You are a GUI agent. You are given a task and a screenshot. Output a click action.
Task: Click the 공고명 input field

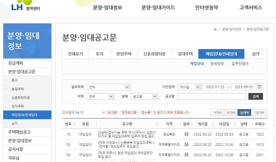coord(211,96)
